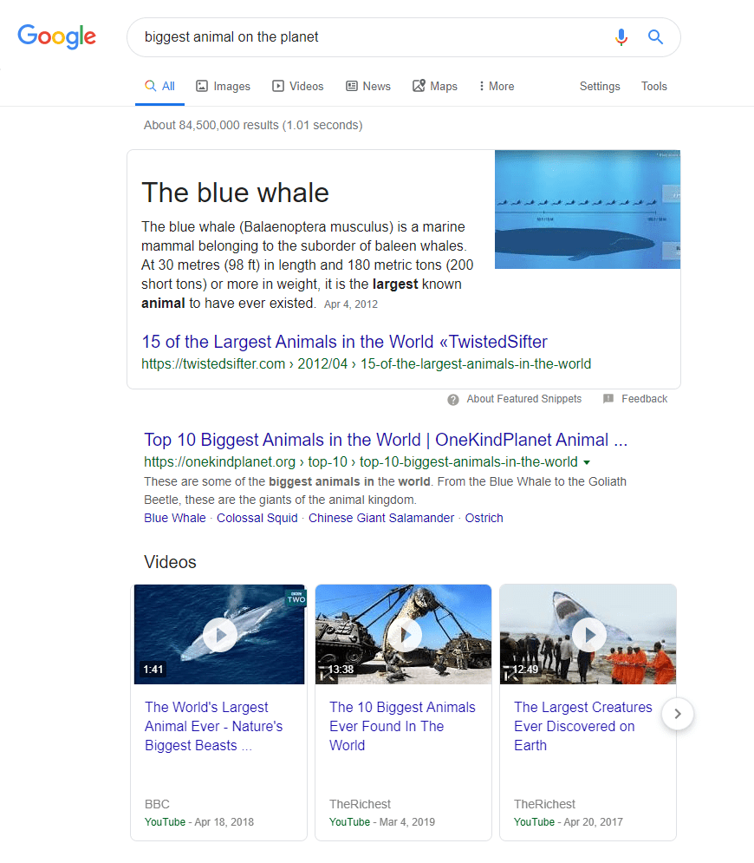Show next videos with carousel arrow

(678, 714)
